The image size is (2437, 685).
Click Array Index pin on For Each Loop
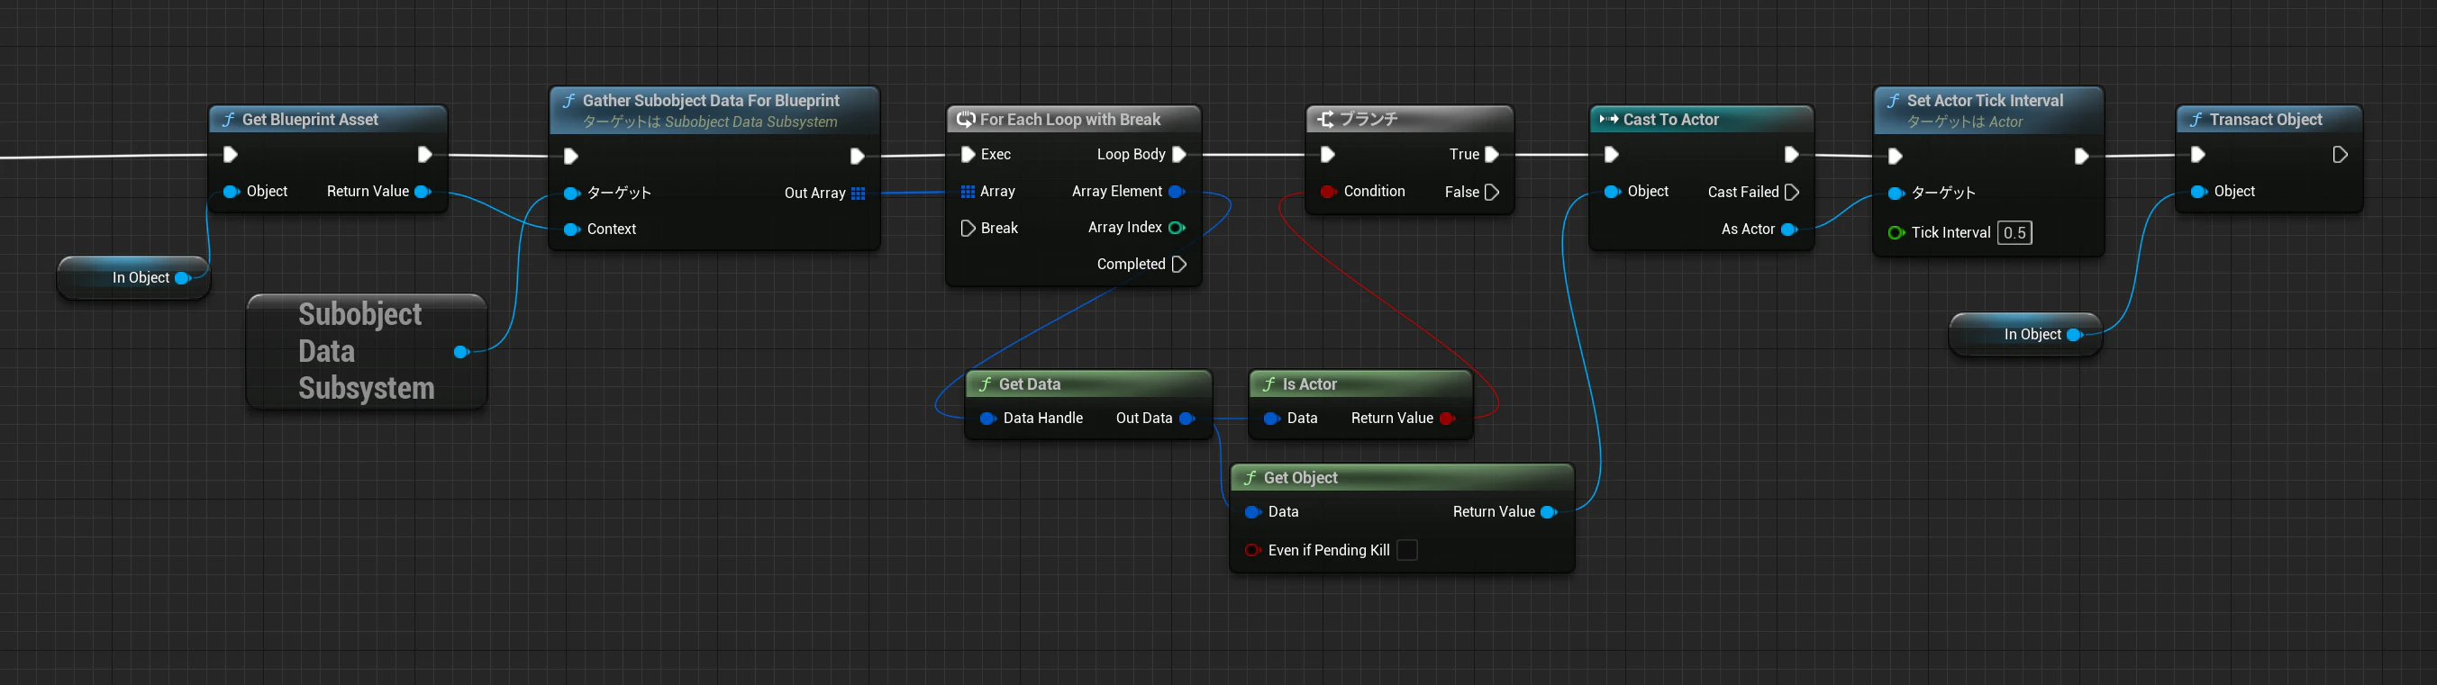click(x=1177, y=228)
